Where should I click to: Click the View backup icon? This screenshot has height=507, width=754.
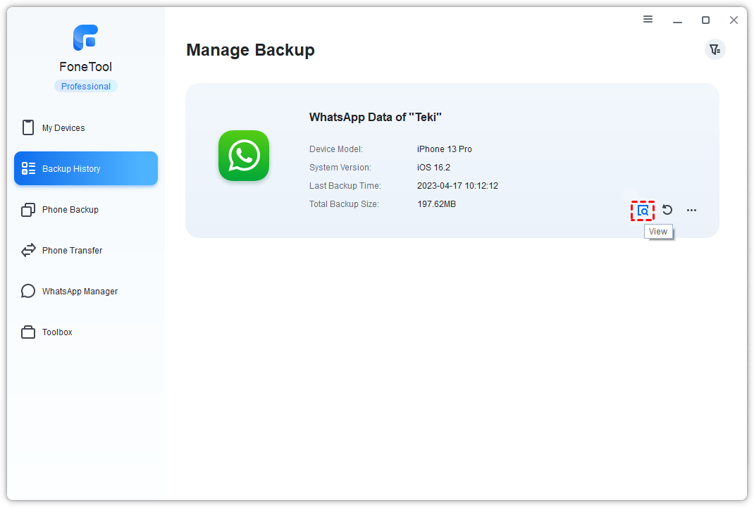click(x=643, y=211)
